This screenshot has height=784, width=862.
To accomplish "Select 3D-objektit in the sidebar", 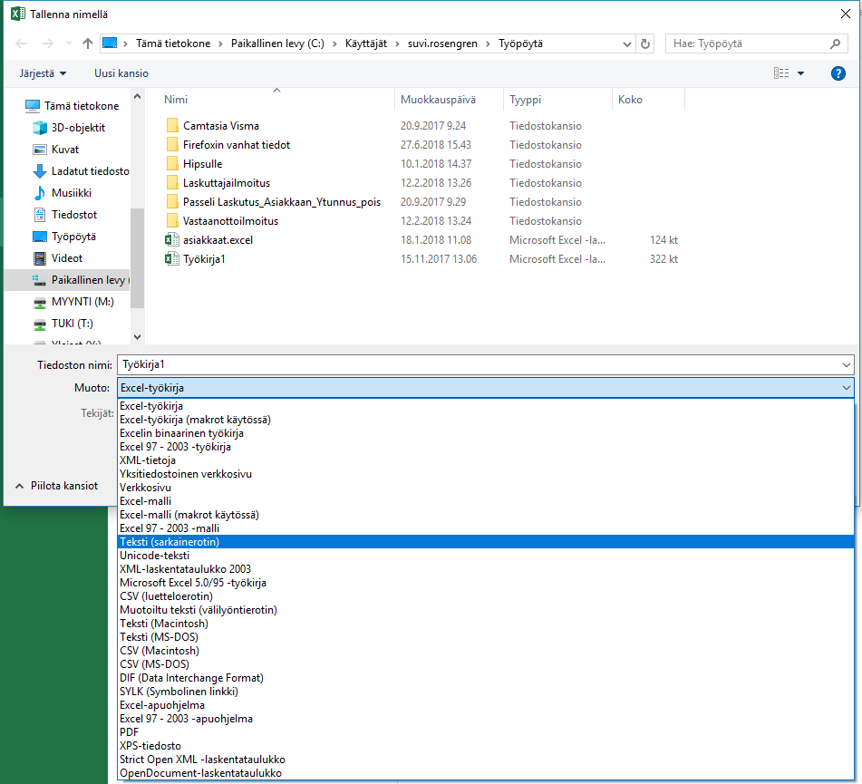I will point(78,128).
